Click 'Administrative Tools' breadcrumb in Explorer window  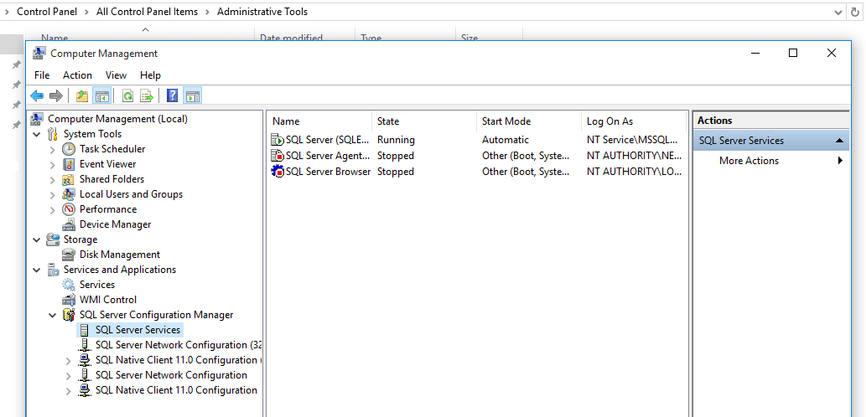pyautogui.click(x=262, y=12)
